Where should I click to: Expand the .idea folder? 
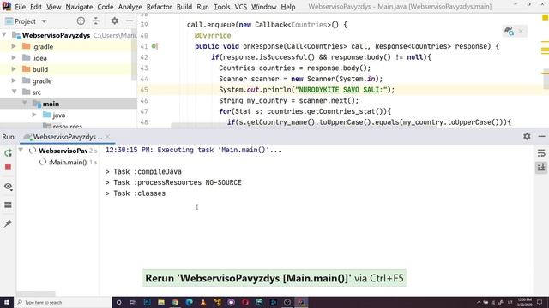[14, 57]
